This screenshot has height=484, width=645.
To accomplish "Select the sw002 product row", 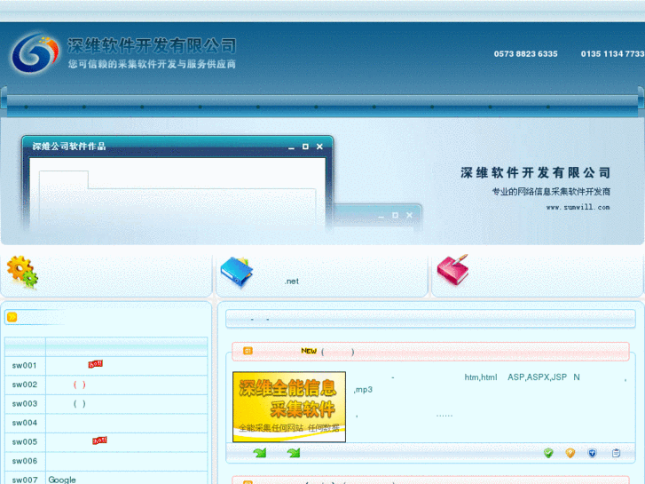I will point(106,385).
